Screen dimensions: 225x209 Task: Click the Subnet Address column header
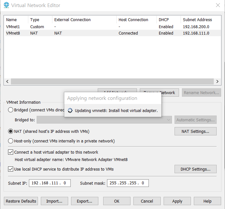tap(197, 20)
